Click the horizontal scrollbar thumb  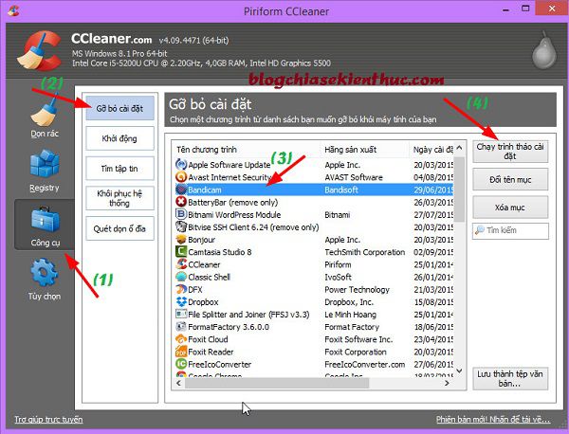click(x=277, y=383)
